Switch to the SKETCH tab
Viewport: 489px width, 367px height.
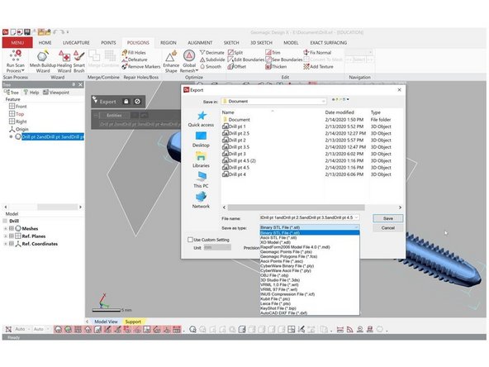coord(231,42)
